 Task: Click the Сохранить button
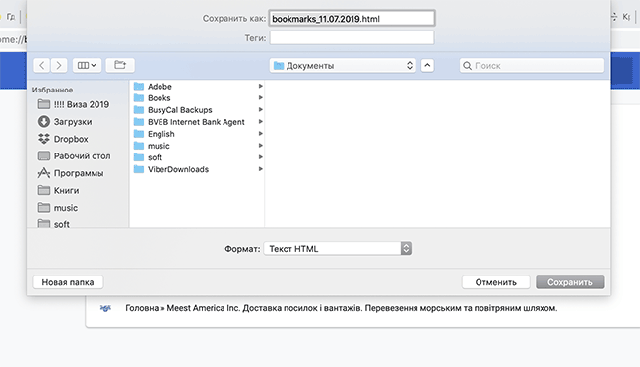570,282
